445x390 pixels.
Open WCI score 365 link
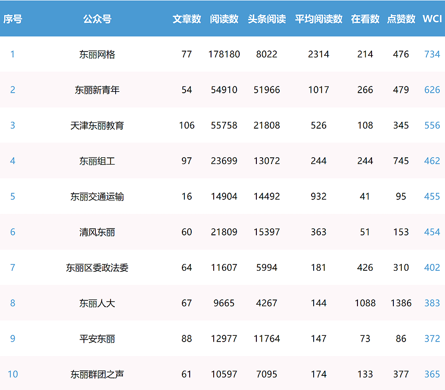click(x=432, y=374)
